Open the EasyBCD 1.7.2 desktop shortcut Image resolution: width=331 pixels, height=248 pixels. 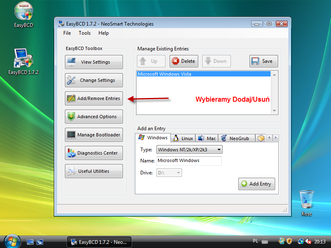[24, 62]
